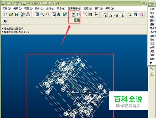156x118 pixels.
Task: Print the model with printer icon
Action: tap(28, 14)
